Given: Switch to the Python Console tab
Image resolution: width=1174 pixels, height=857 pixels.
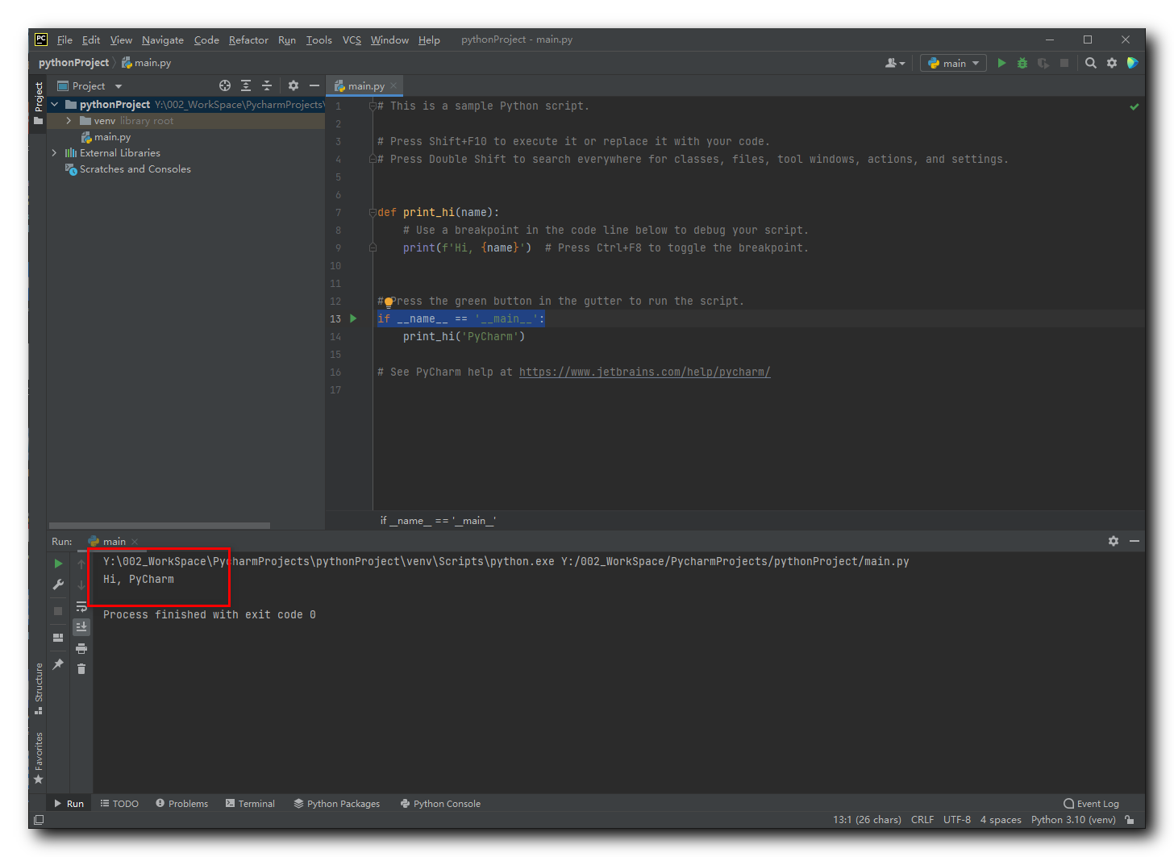Looking at the screenshot, I should click(440, 803).
